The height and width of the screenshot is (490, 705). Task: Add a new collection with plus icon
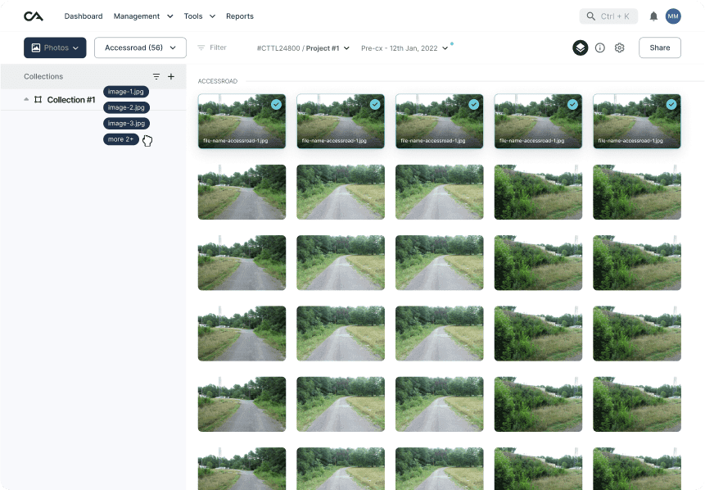(x=171, y=76)
